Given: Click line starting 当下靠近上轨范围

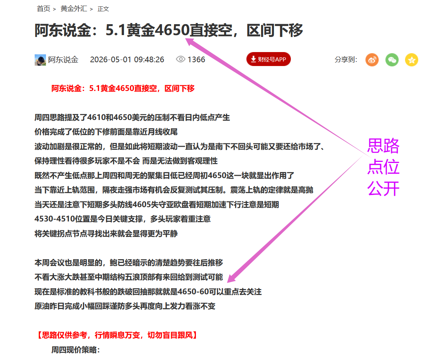Looking at the screenshot, I should [174, 190].
